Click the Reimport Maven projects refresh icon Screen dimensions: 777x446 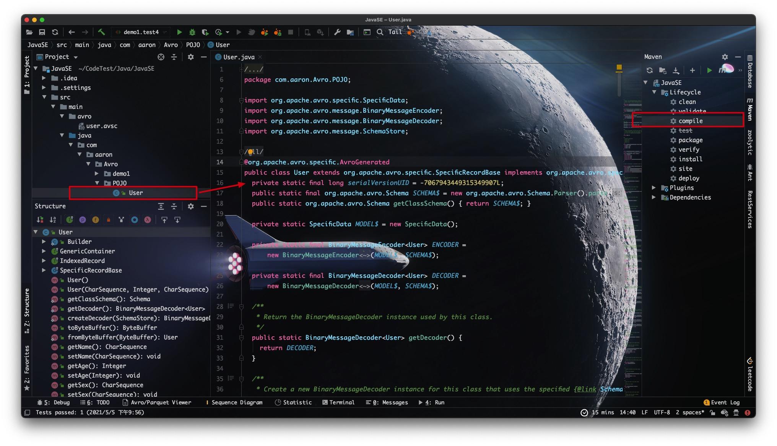click(x=649, y=70)
